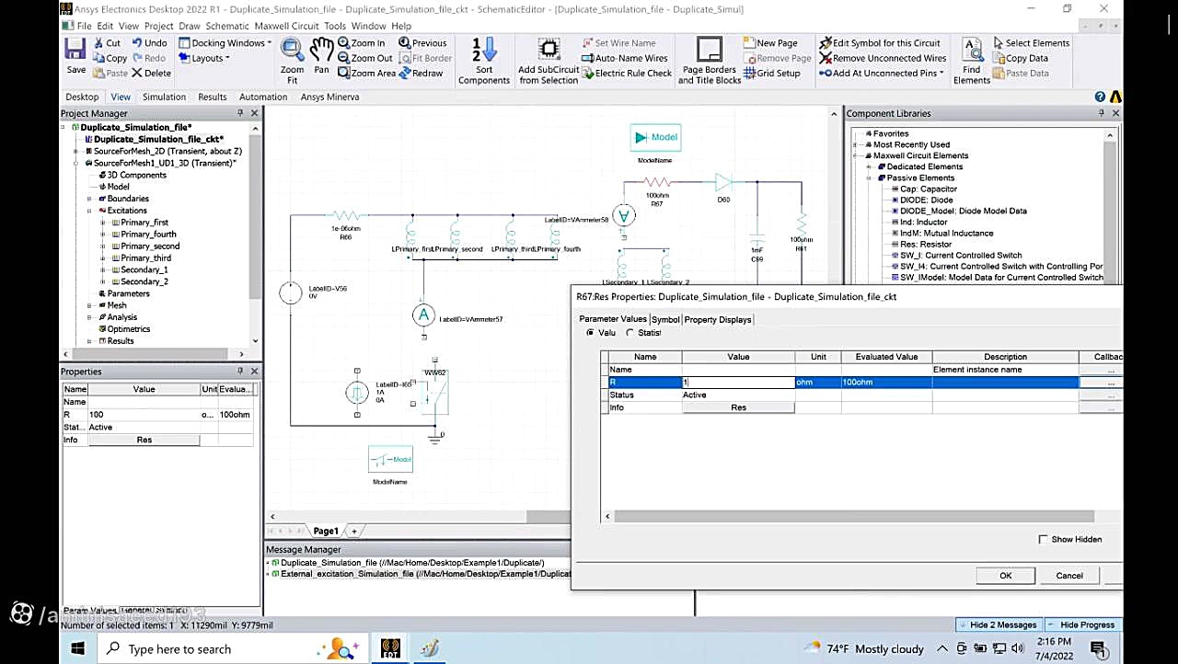The image size is (1178, 664).
Task: Select the Pan hand tool
Action: [x=321, y=56]
